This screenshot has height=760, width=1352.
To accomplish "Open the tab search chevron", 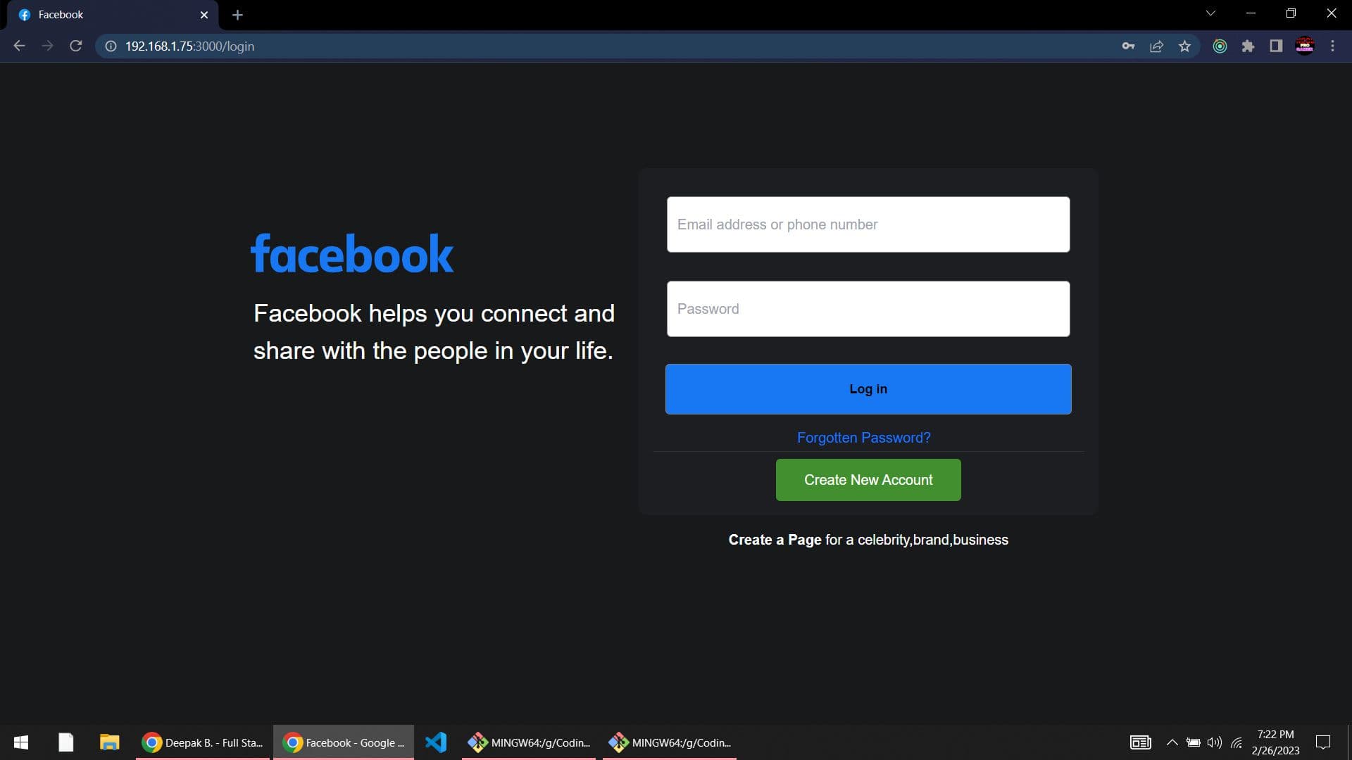I will pos(1210,13).
